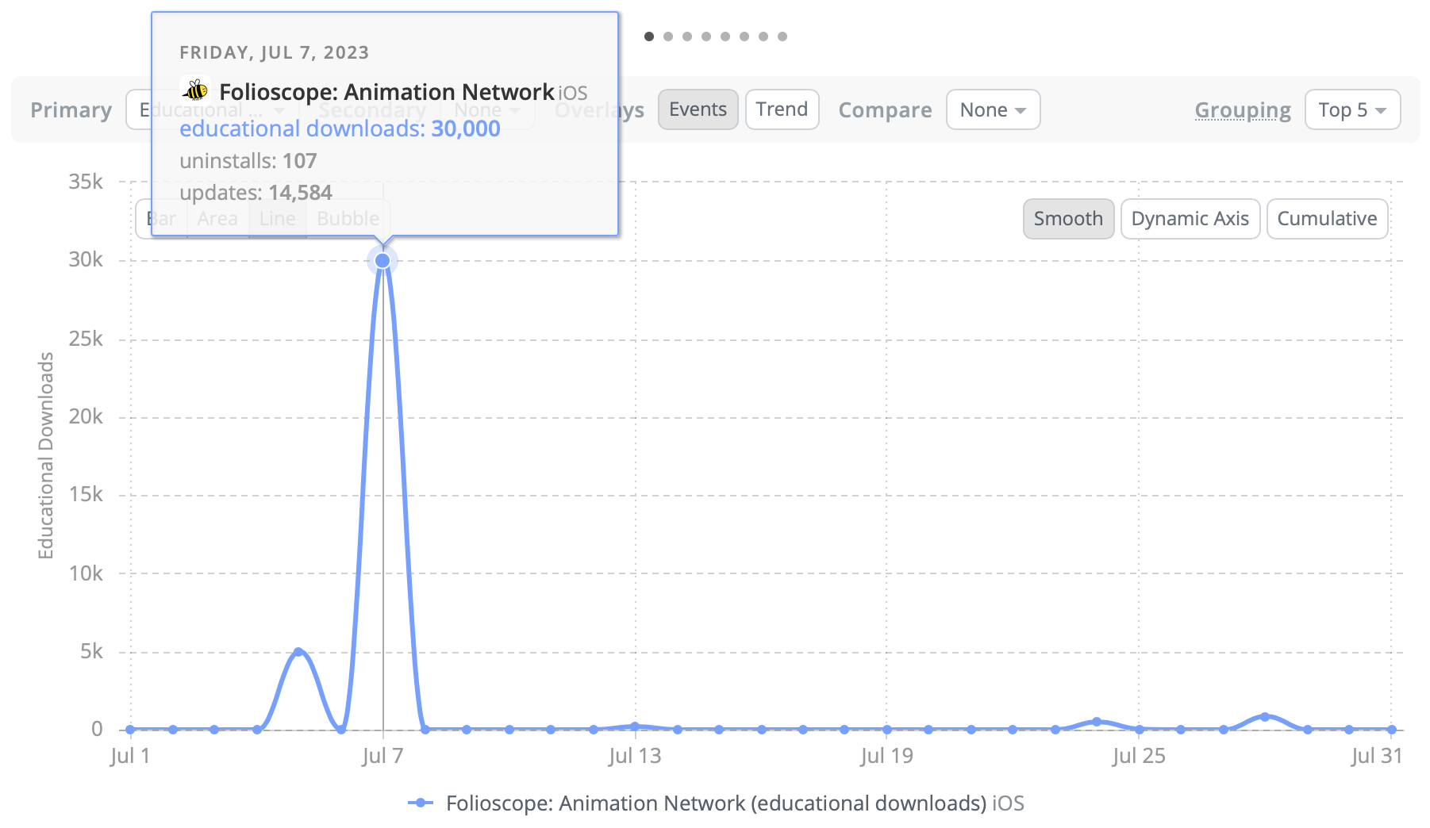Toggle the Events overlay
Screen dimensions: 1430x828
(x=698, y=109)
